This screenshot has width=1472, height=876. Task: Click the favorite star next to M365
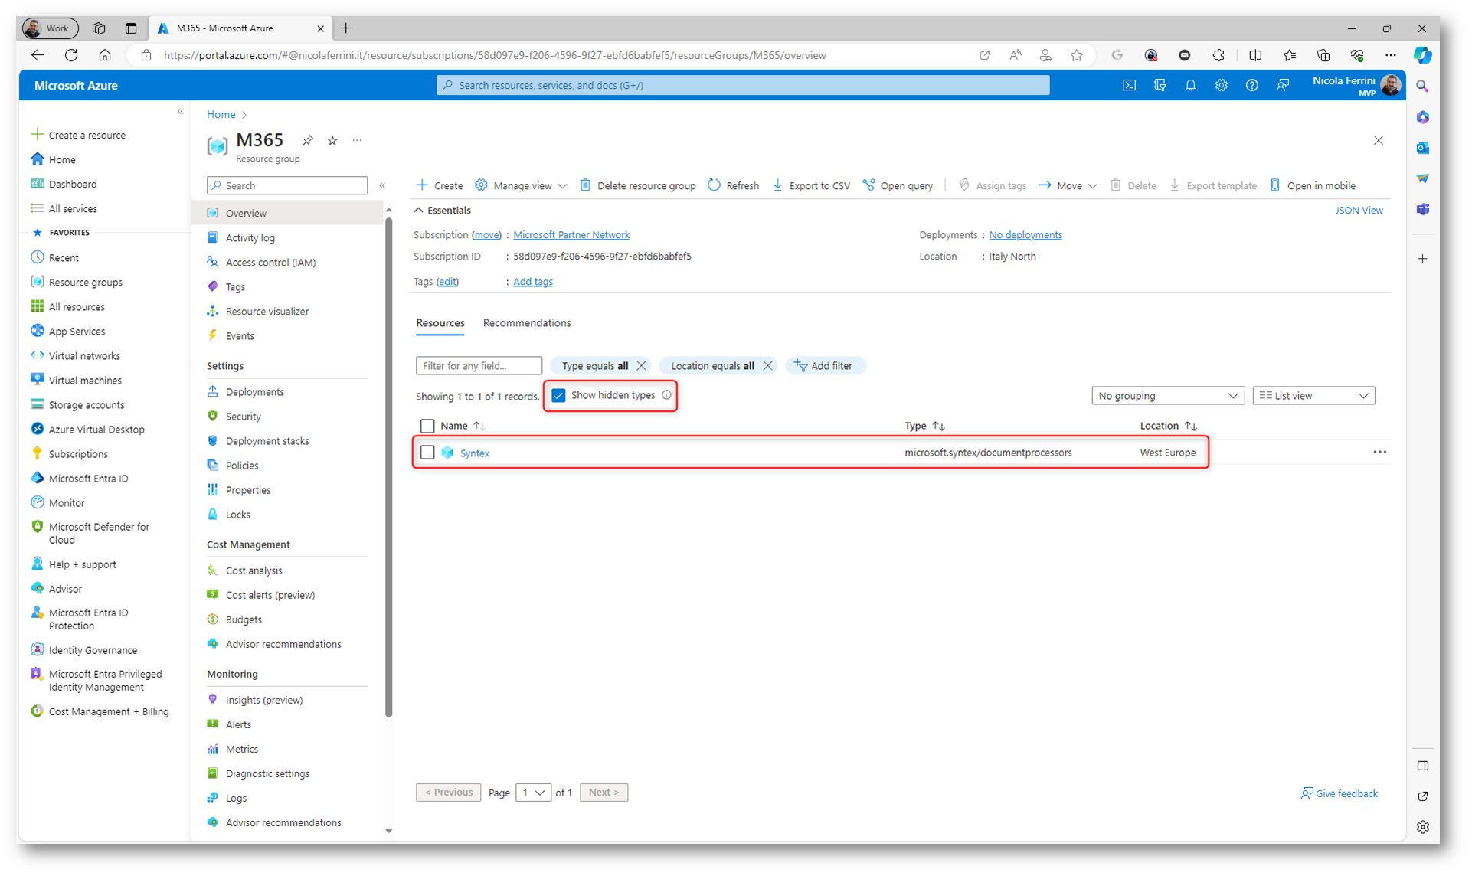coord(332,140)
